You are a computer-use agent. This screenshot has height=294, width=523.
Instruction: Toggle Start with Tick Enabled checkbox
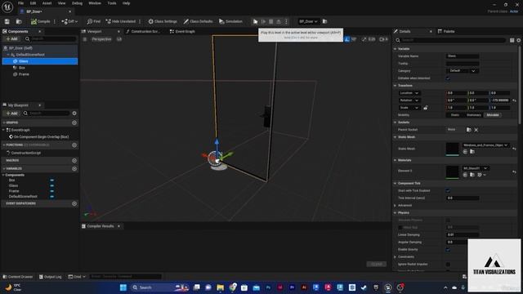[x=449, y=190]
